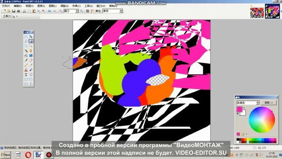Select the Paintbrush tool
This screenshot has width=282, height=159.
26,60
